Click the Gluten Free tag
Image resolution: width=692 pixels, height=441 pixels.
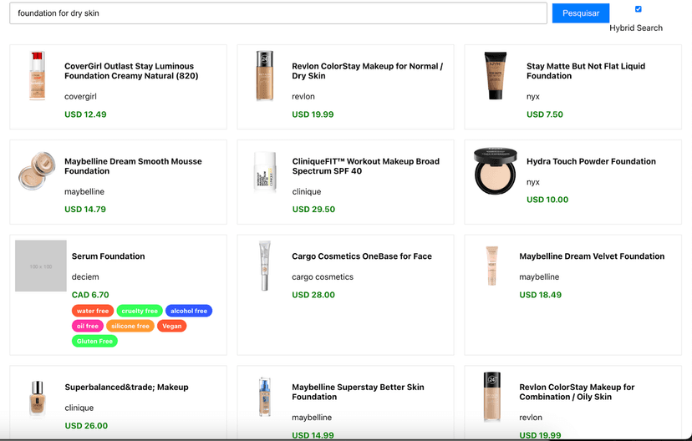(x=94, y=341)
